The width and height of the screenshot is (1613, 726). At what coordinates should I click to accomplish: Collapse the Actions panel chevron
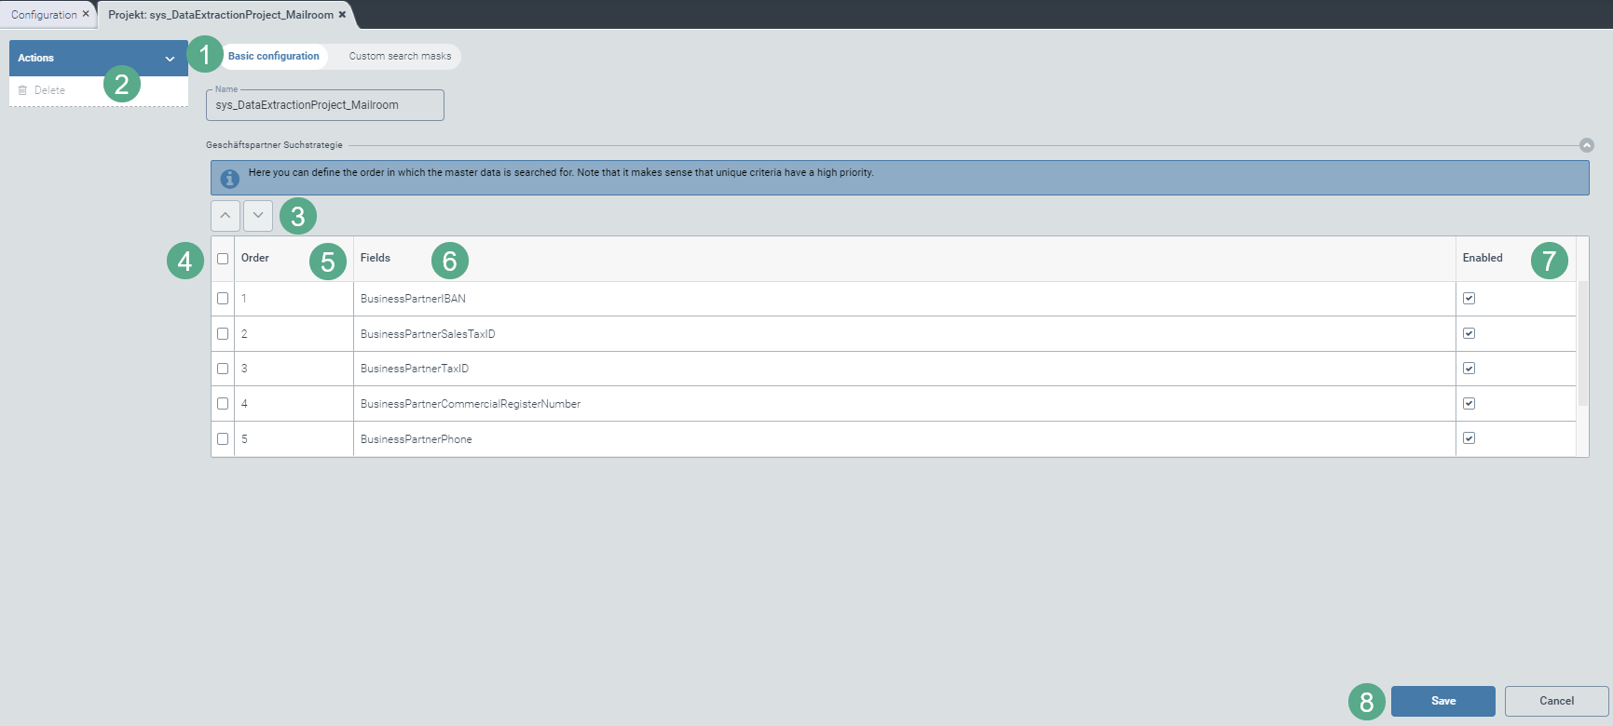170,59
